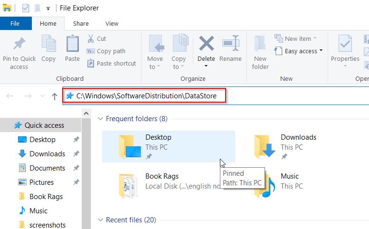Select Quick access in navigation pane

click(x=41, y=125)
